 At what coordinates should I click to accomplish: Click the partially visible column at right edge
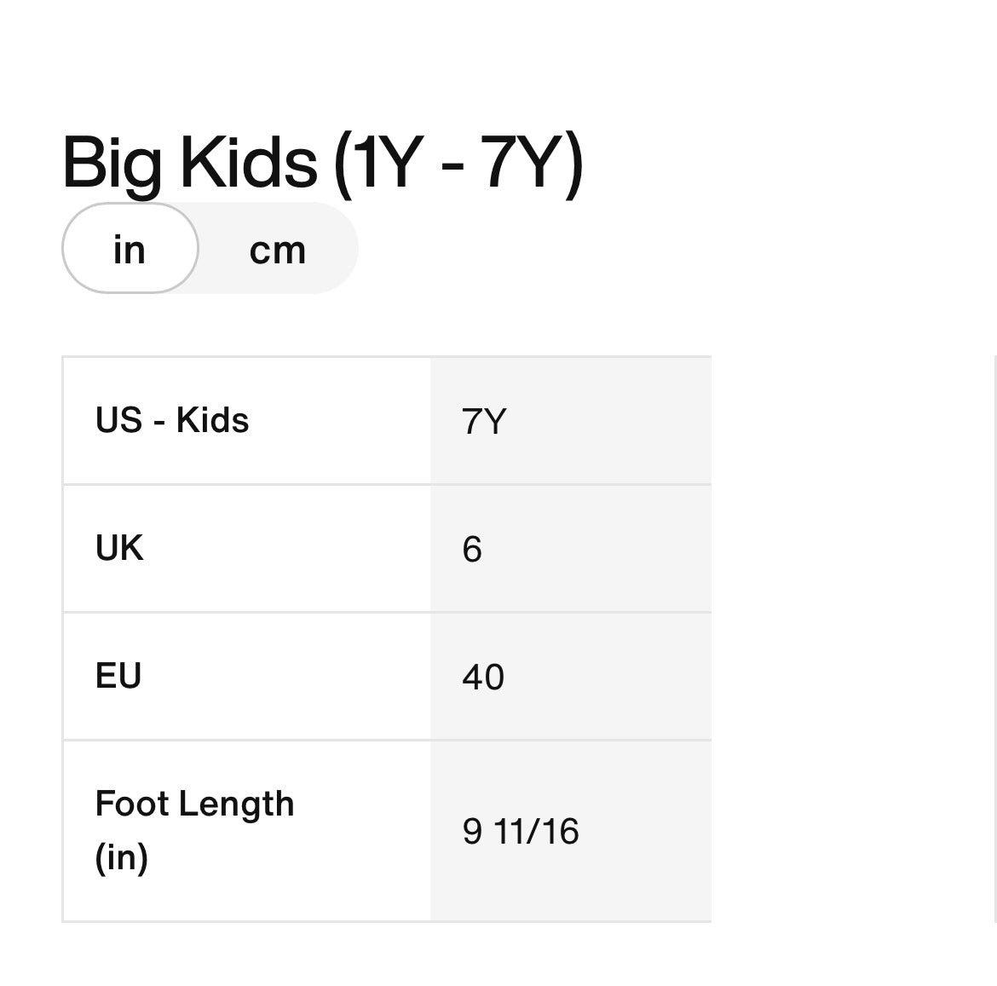[x=994, y=639]
